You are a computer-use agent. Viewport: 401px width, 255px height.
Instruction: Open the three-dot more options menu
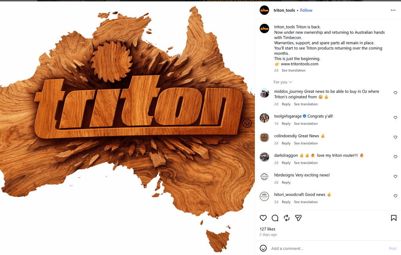point(393,10)
